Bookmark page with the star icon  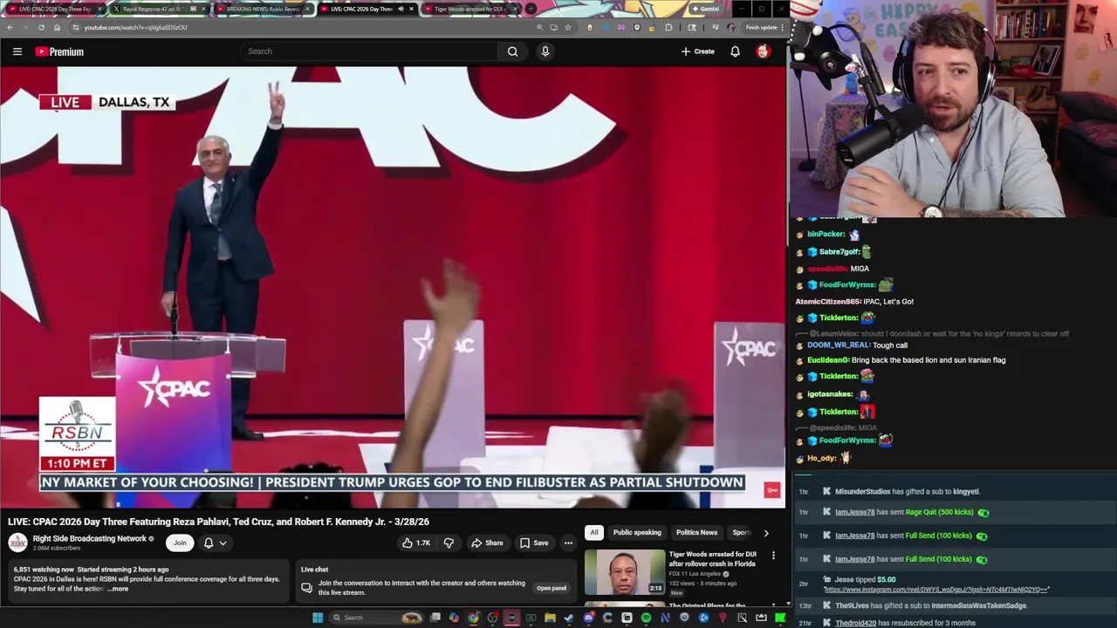567,27
